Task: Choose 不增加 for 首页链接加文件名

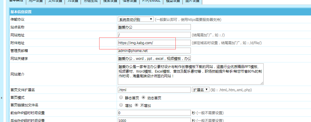Action: [136, 105]
